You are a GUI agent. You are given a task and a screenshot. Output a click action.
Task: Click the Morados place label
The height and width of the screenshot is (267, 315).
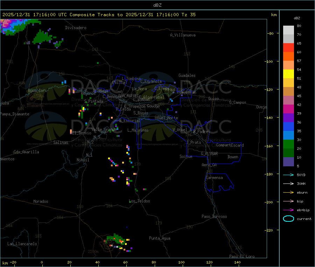(41, 201)
